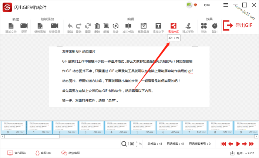
Task: Click the 总帧数：41 total frames text
Action: [x=155, y=144]
